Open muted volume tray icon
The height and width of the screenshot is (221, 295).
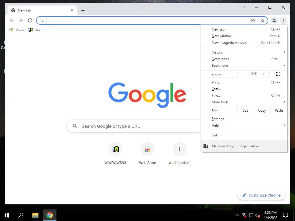pos(258,215)
